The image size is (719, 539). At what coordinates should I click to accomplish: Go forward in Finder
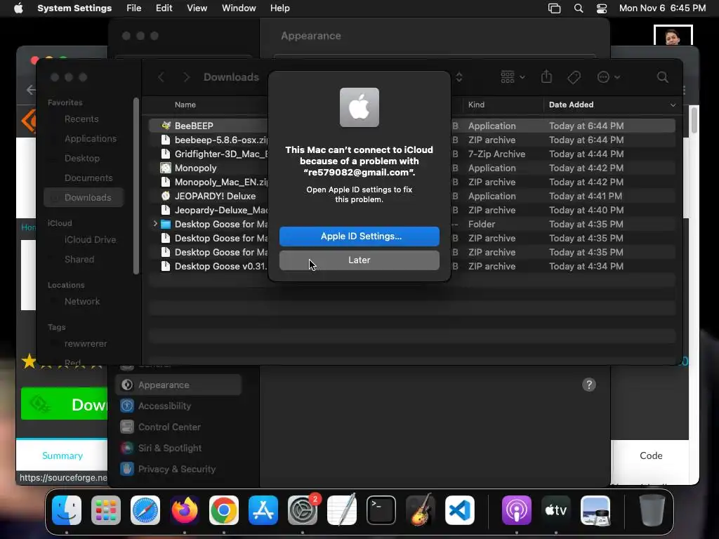click(186, 77)
